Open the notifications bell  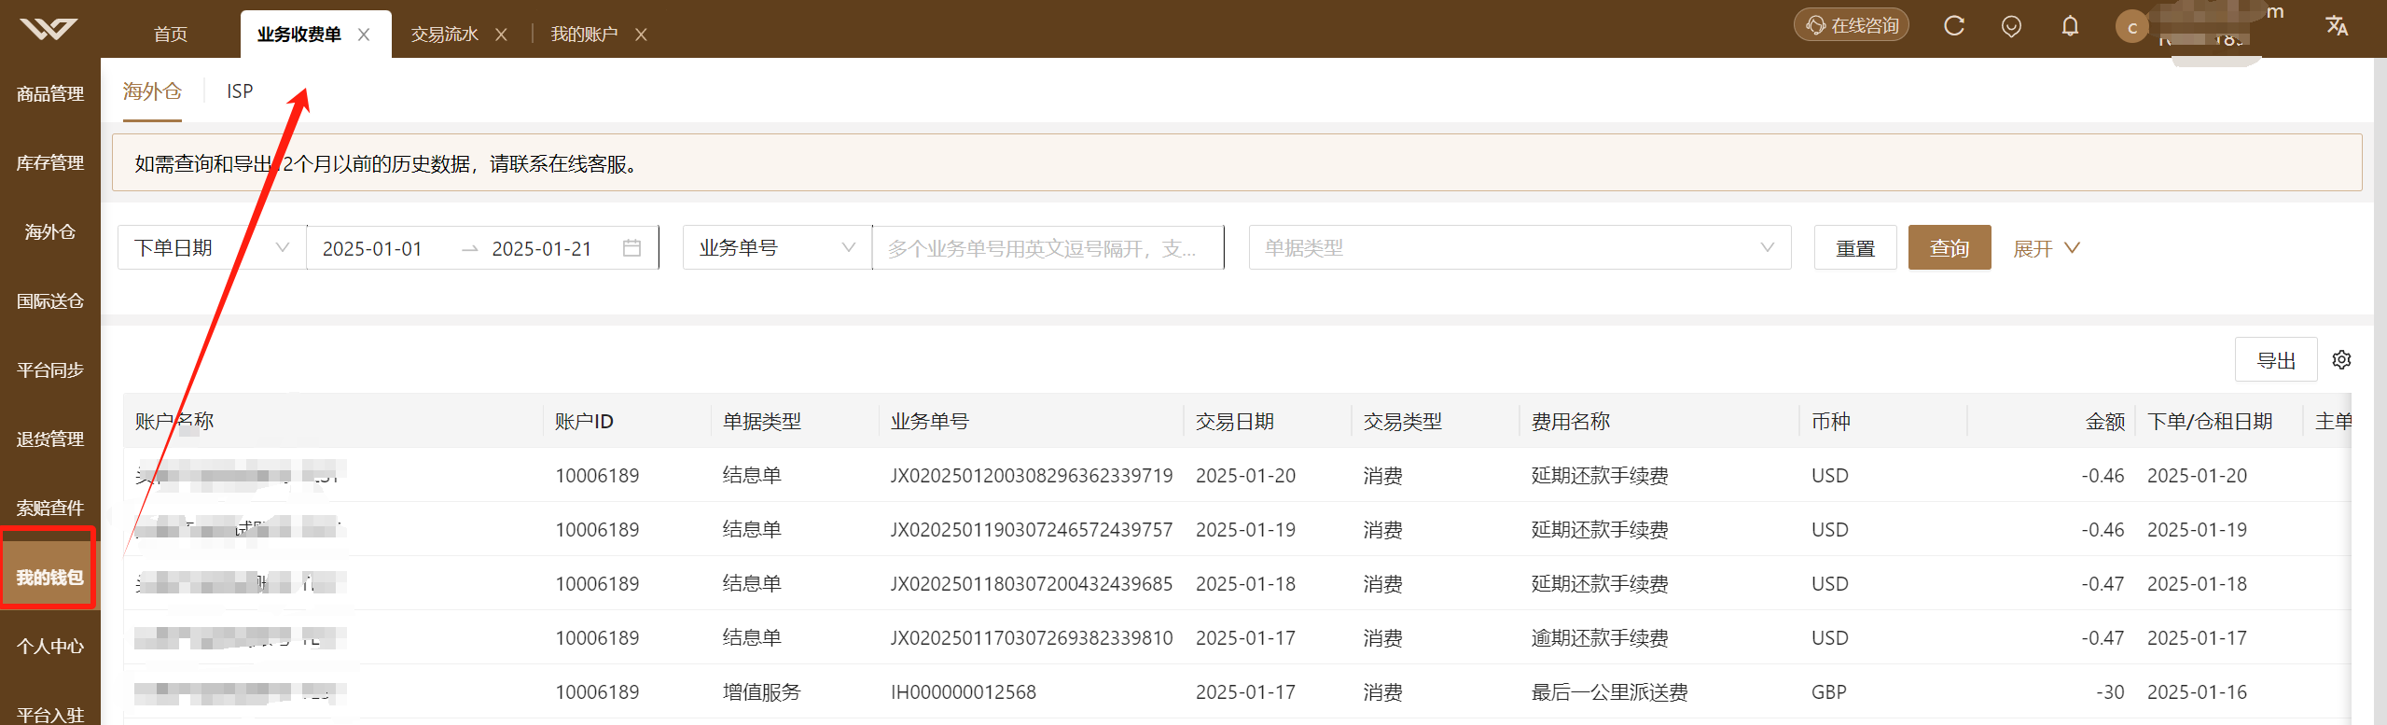2070,26
